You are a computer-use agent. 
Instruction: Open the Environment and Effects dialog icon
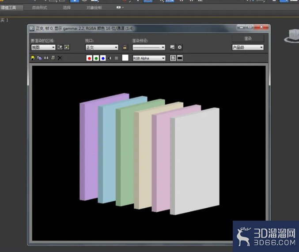(180, 47)
